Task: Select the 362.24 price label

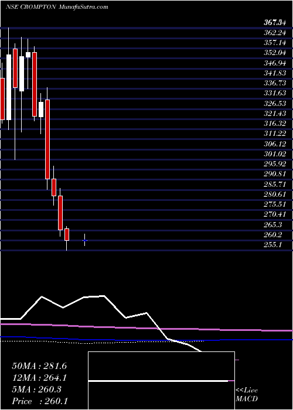Action: tap(274, 33)
